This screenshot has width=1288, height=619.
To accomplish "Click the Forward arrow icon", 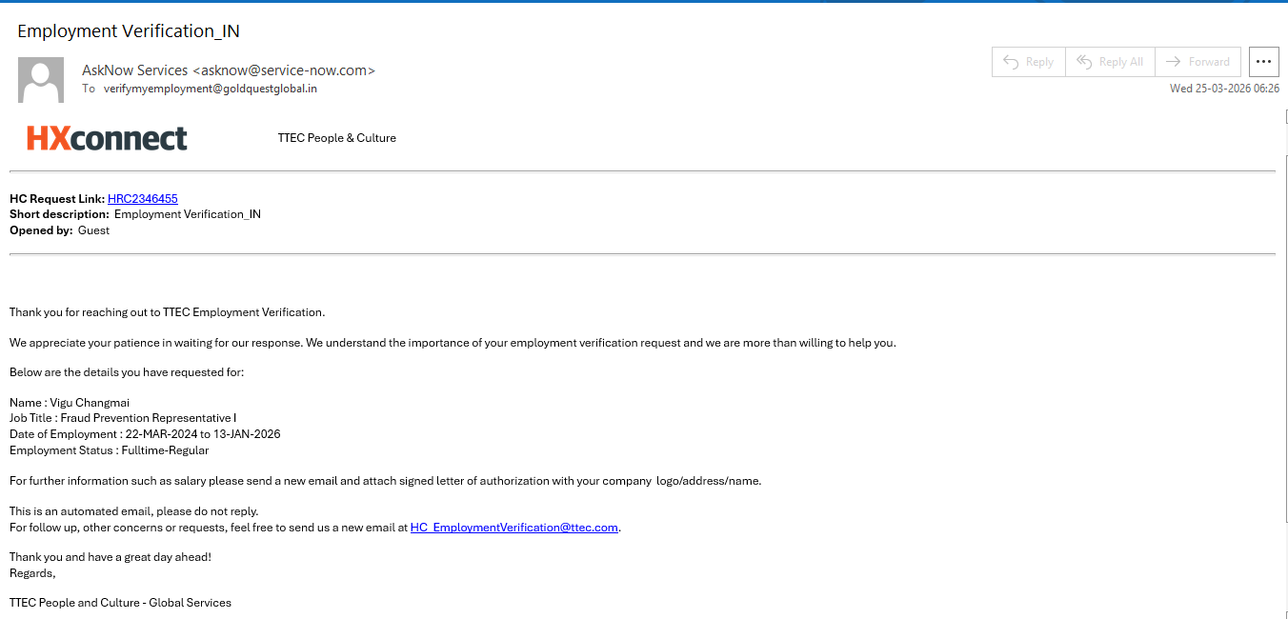I will coord(1174,62).
